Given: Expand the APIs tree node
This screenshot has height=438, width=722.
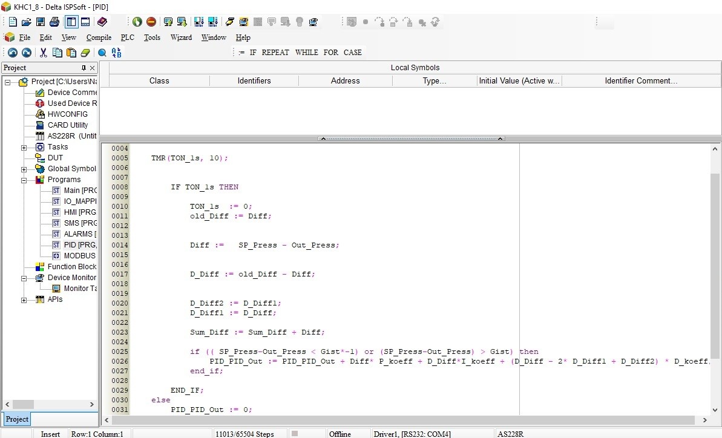Looking at the screenshot, I should point(24,299).
